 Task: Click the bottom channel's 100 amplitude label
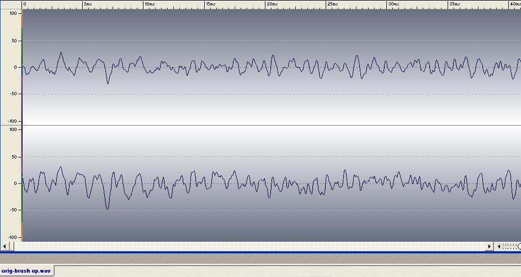13,130
